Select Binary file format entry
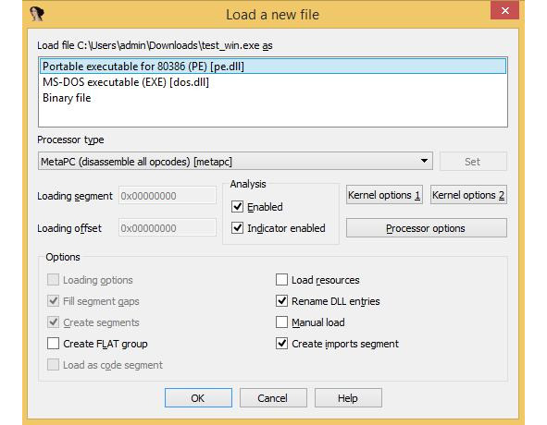Screen dimensions: 547x425 (67, 98)
